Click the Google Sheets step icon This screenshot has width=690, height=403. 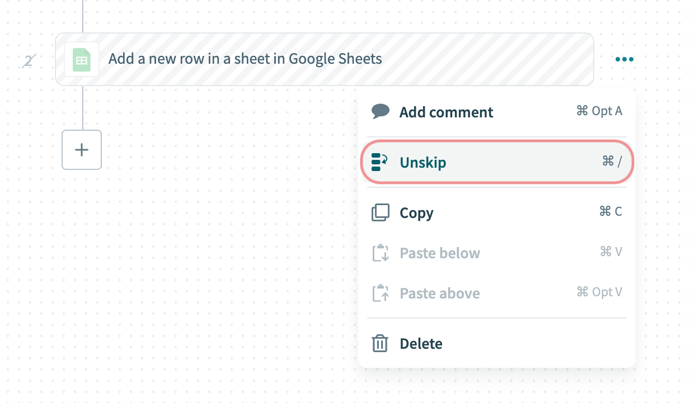82,59
